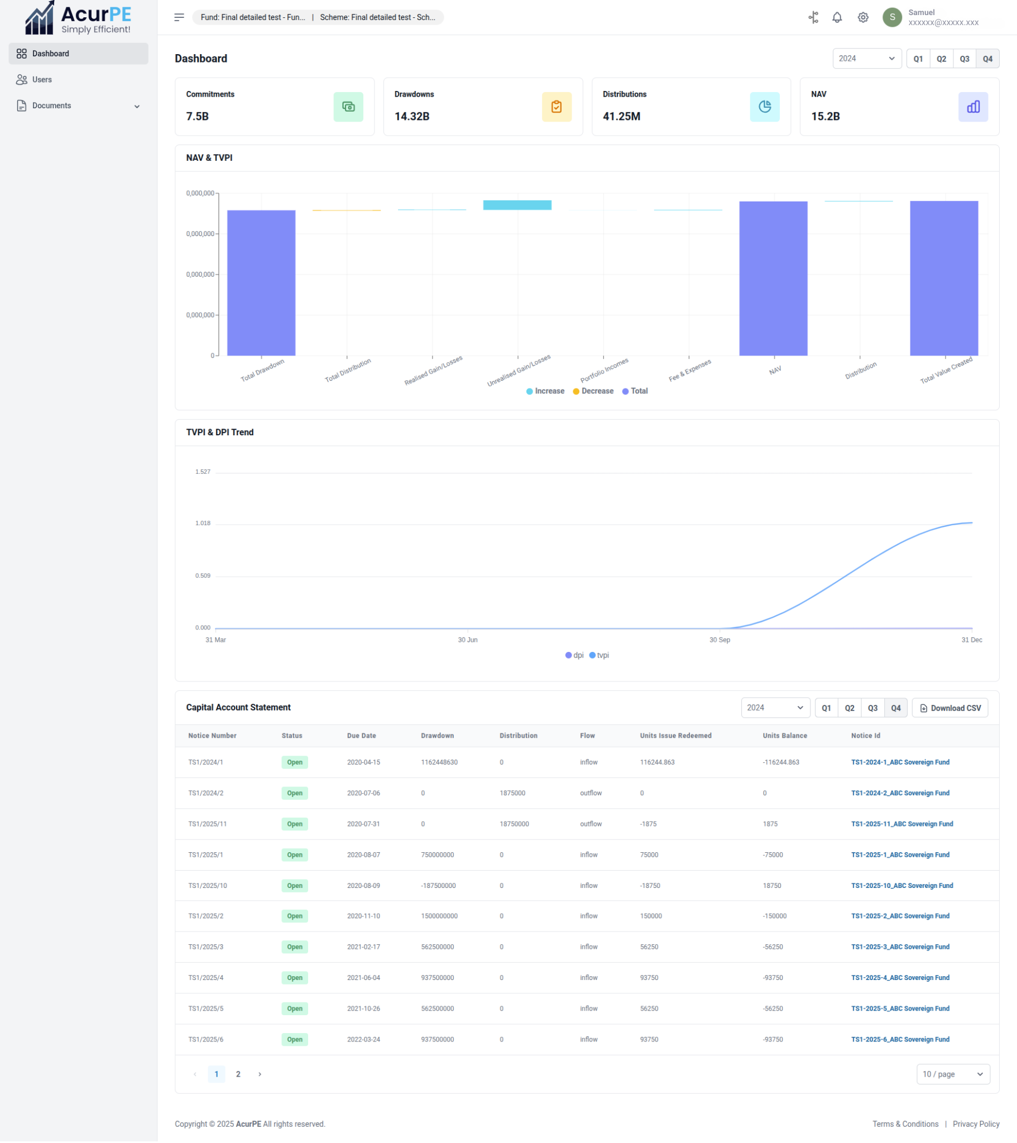Toggle the Increase legend series
Image resolution: width=1017 pixels, height=1143 pixels.
tap(545, 391)
